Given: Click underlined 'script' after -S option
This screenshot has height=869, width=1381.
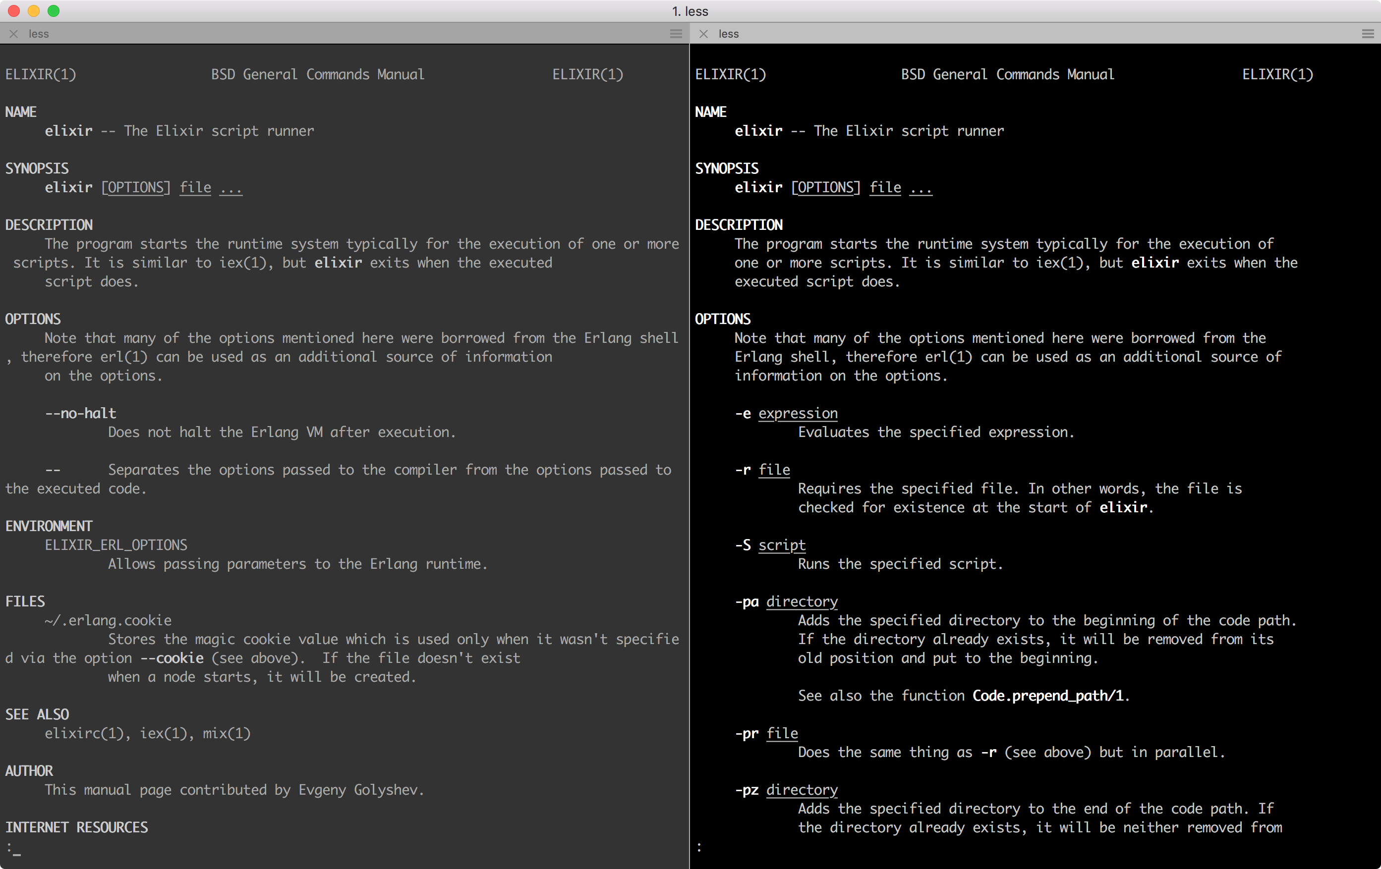Looking at the screenshot, I should [x=782, y=545].
